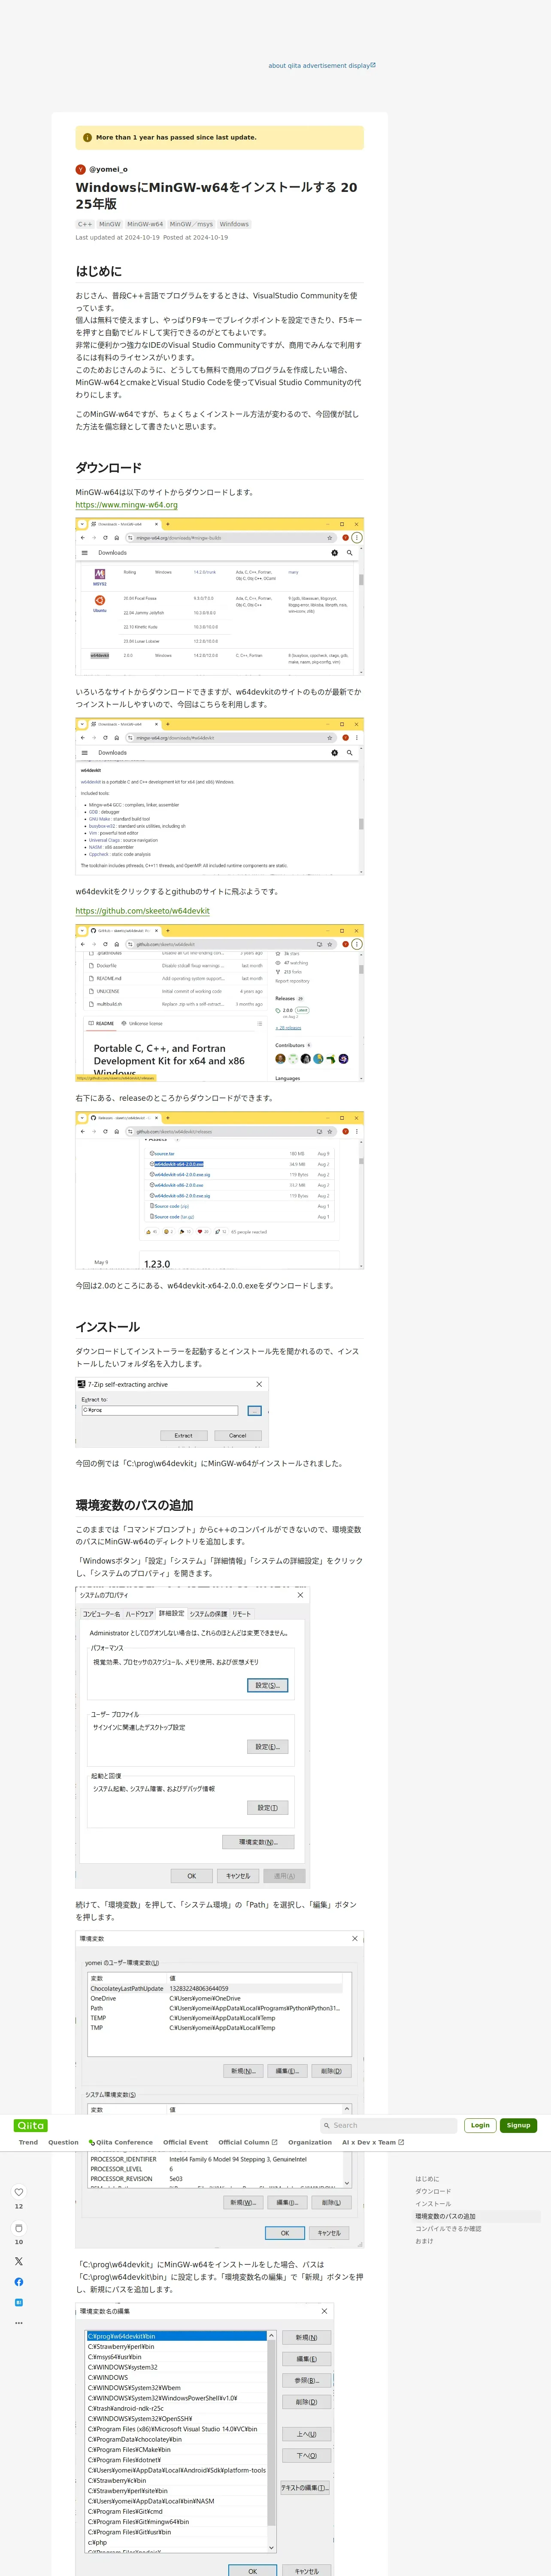Click the Qiita logo in header

click(x=30, y=2126)
